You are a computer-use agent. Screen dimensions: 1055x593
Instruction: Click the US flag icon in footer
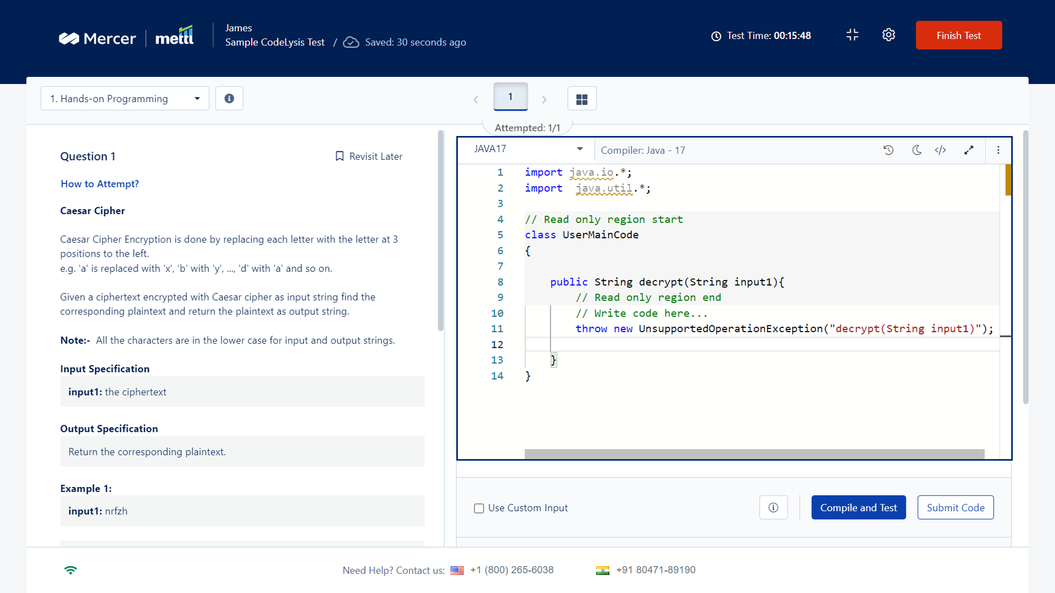[x=457, y=570]
